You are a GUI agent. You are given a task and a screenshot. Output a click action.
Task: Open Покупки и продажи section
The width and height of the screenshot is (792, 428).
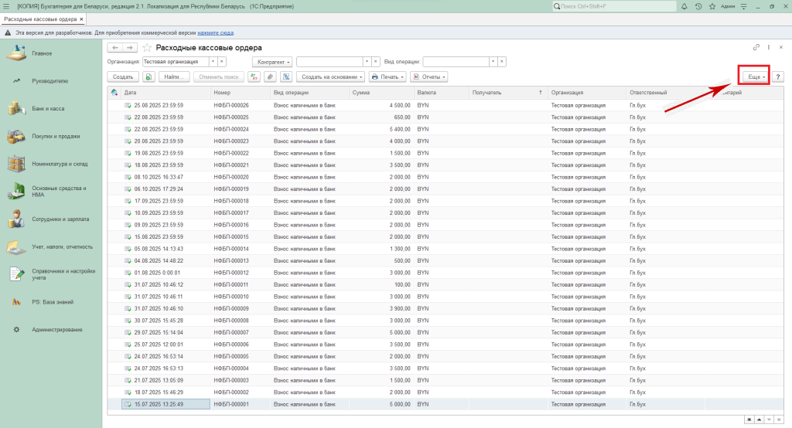(x=56, y=137)
